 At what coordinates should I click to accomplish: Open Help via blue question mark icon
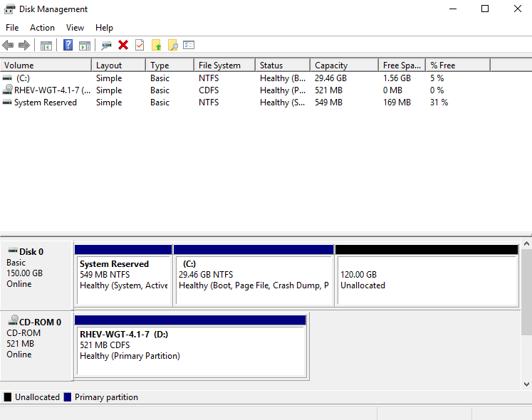68,46
